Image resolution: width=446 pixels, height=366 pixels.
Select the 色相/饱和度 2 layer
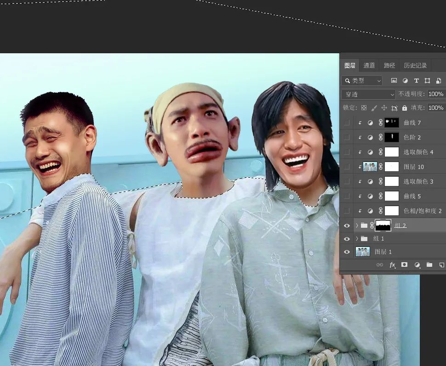pyautogui.click(x=422, y=211)
